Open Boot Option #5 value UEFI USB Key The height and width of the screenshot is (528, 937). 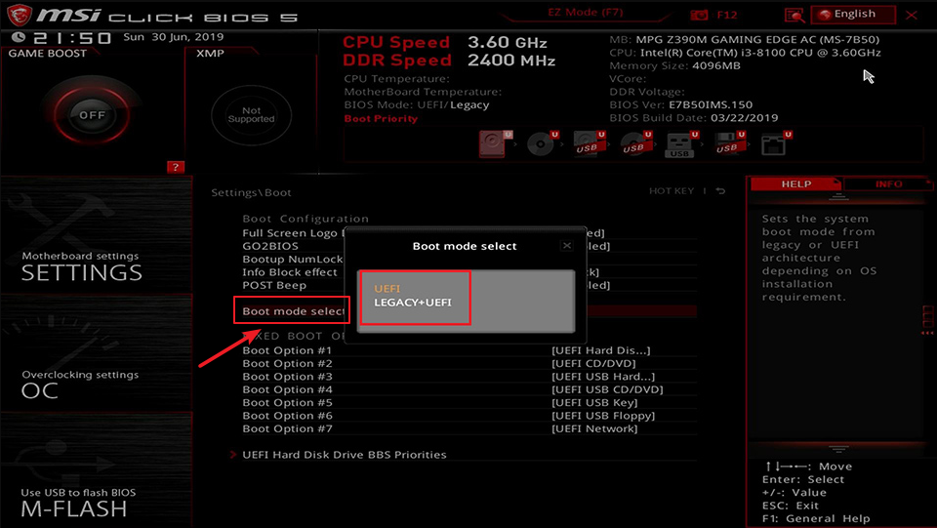(x=594, y=403)
